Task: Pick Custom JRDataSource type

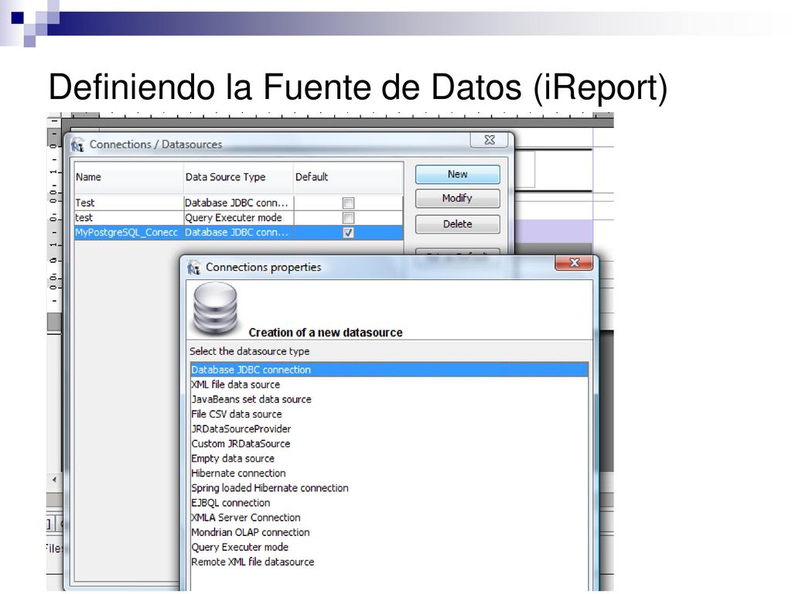Action: pos(390,443)
